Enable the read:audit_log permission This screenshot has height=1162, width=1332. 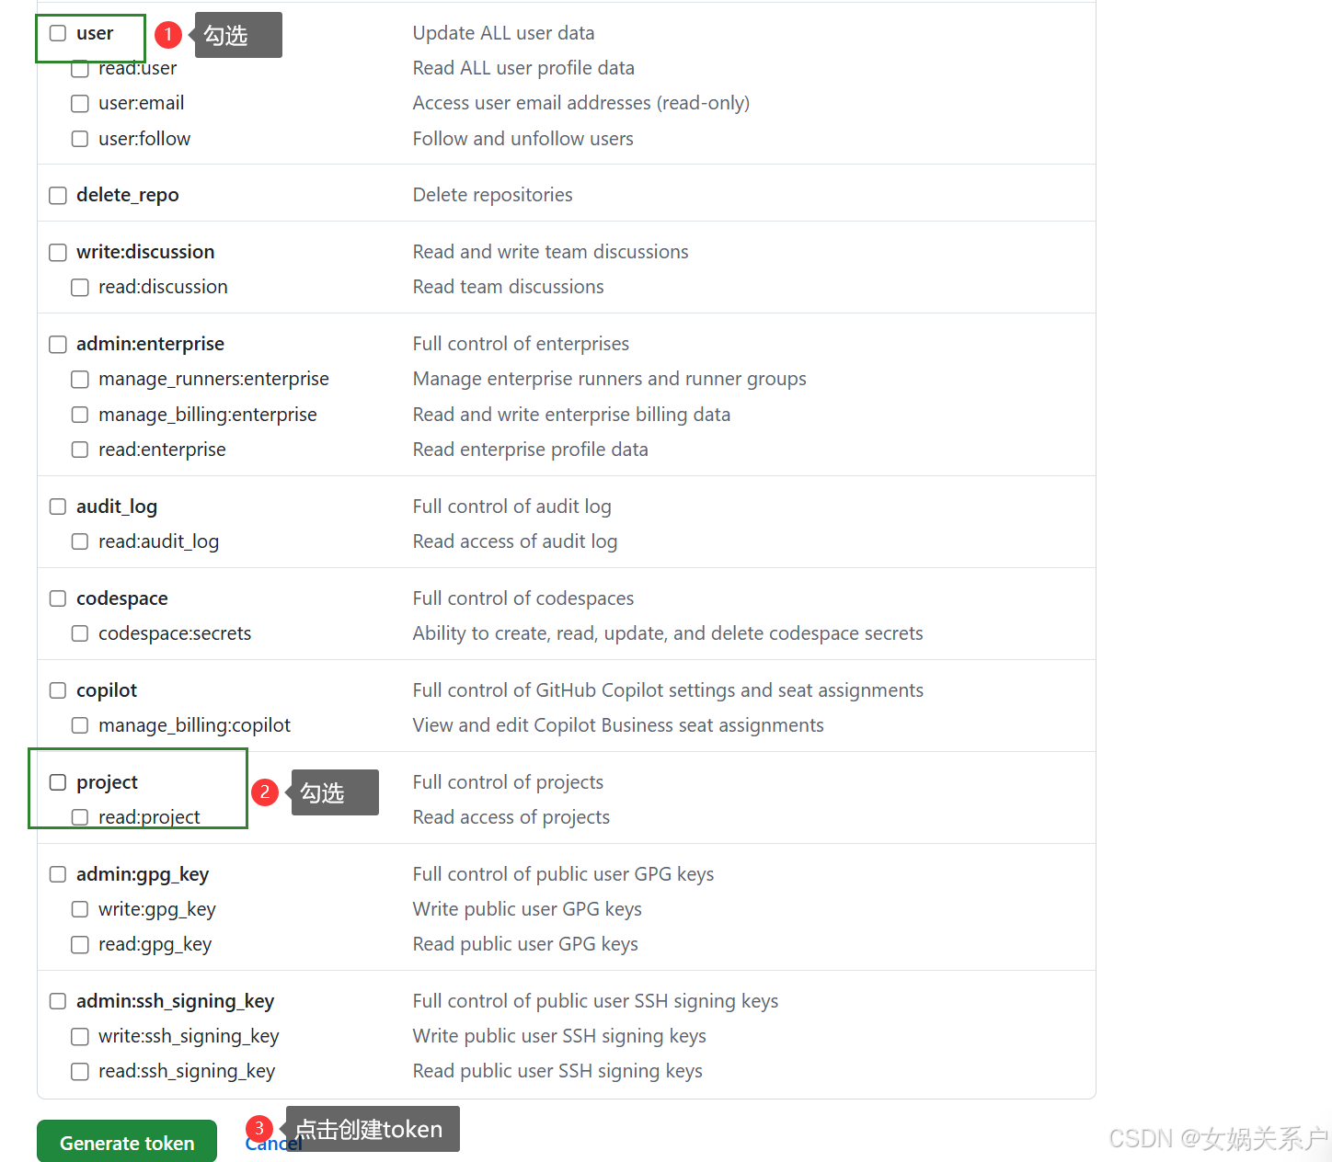80,541
